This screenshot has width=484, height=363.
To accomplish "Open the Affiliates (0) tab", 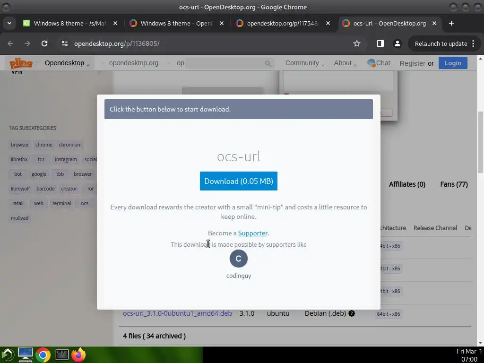I will click(x=407, y=184).
